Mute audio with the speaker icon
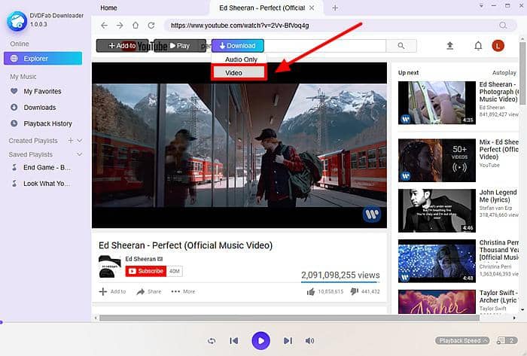The image size is (527, 356). (309, 341)
